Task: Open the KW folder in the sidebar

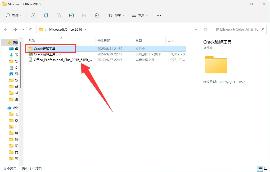Action: (13, 121)
